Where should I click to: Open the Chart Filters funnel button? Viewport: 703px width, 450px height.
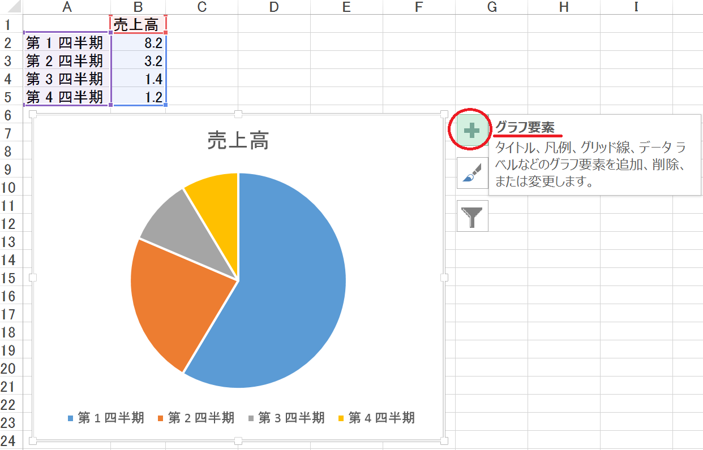[472, 216]
